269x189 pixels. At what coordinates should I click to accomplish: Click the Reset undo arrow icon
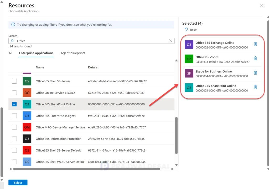coord(186,30)
